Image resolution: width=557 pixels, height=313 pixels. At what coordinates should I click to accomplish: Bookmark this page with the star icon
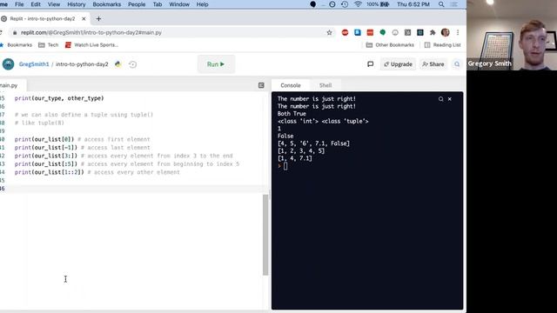click(329, 33)
